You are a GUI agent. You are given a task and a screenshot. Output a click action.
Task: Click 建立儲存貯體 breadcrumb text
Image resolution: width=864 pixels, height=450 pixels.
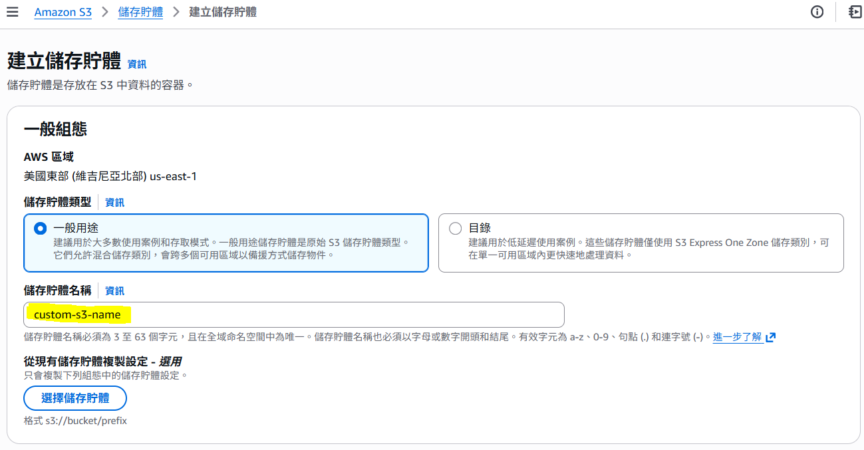pyautogui.click(x=223, y=12)
